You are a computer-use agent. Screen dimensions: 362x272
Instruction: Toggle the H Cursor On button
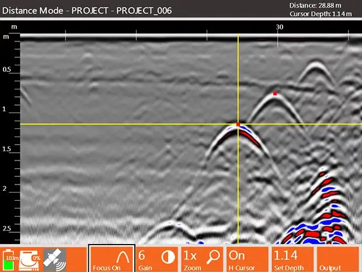pos(246,258)
